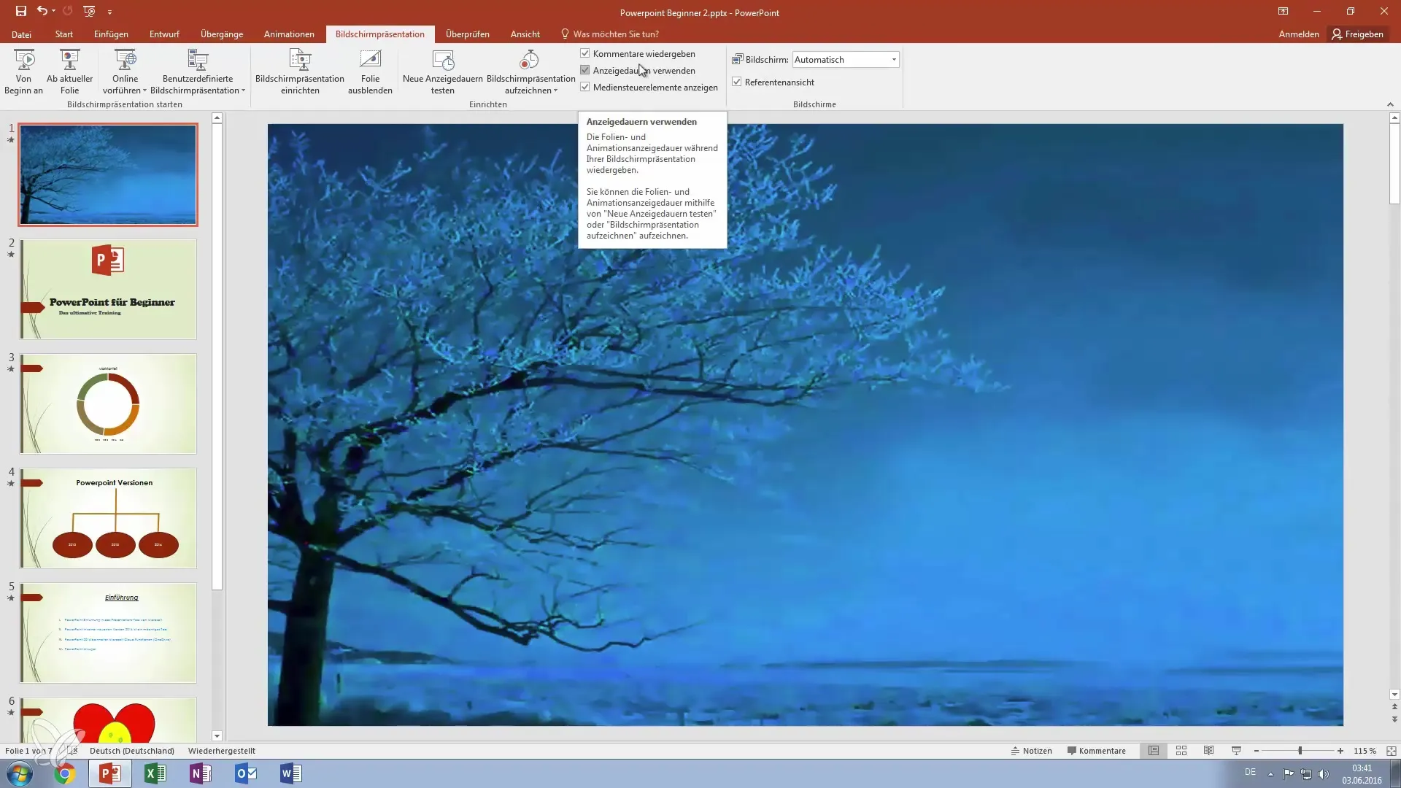Open ribbon display options

pos(1283,11)
